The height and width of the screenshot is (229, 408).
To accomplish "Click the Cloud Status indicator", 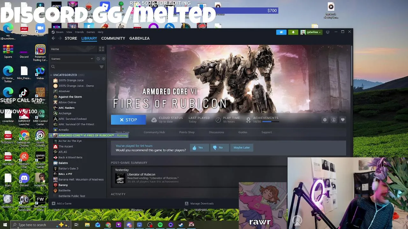I will pyautogui.click(x=167, y=120).
